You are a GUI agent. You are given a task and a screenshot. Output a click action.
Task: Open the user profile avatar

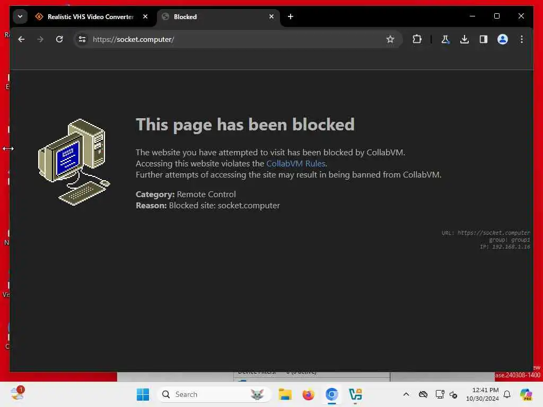(x=503, y=39)
